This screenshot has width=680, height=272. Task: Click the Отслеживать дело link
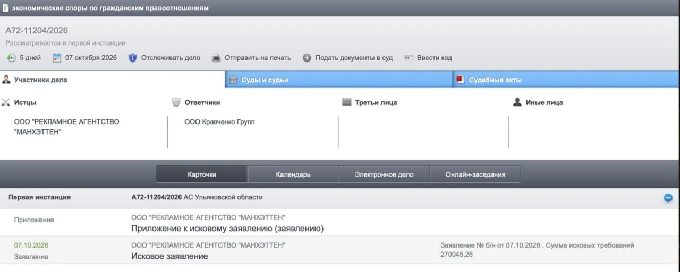coord(171,58)
